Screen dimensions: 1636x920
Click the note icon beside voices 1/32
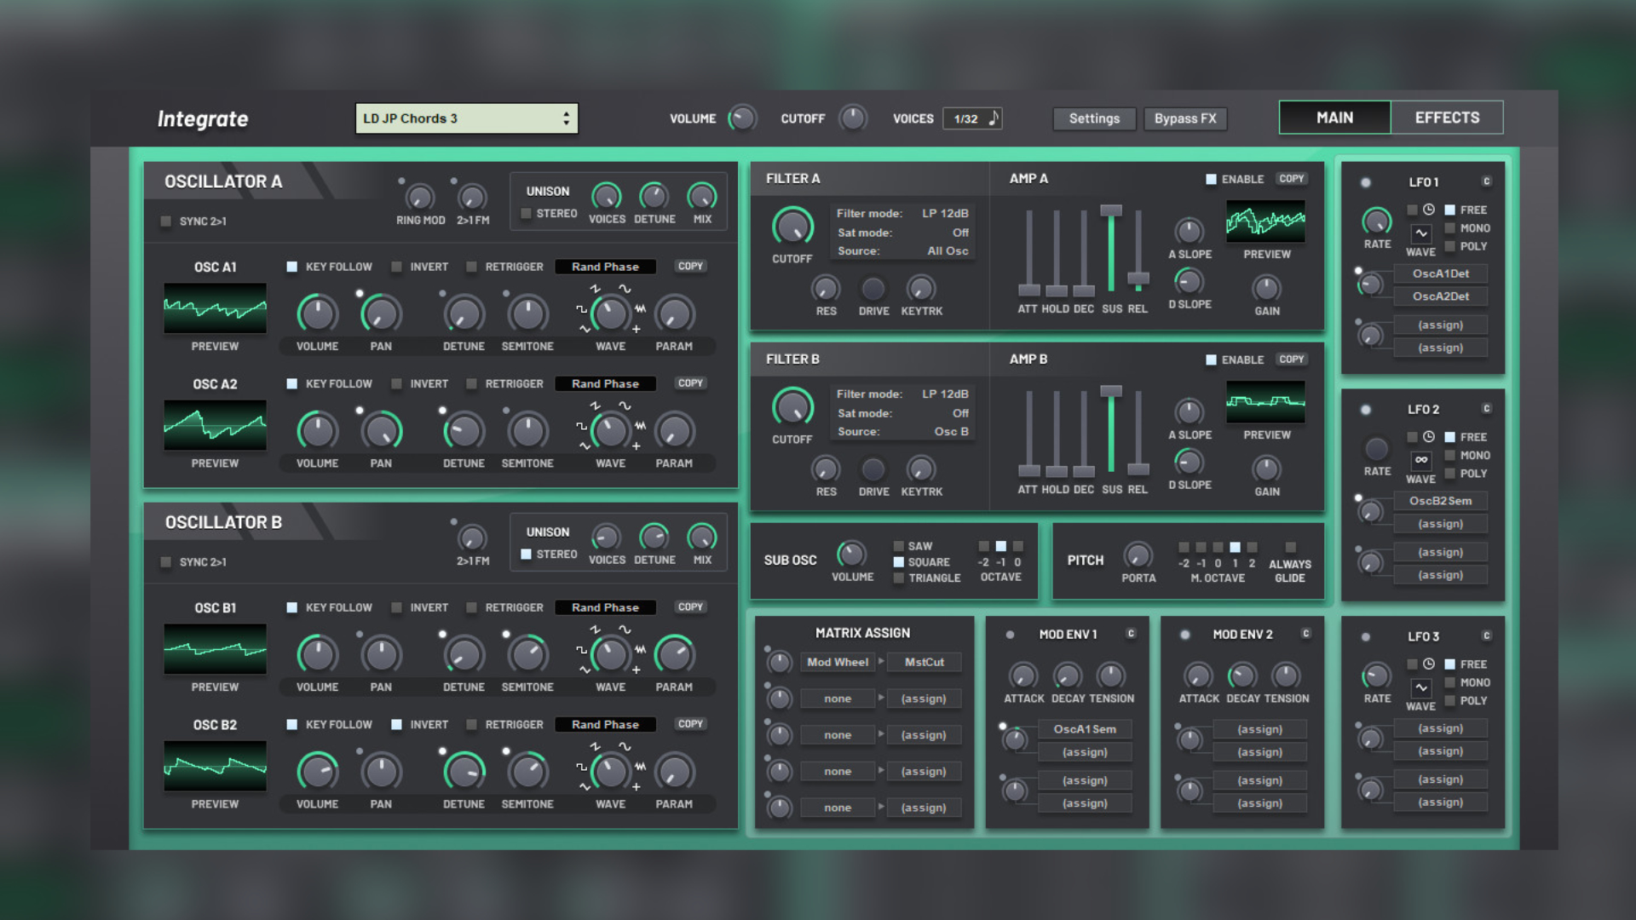(994, 118)
